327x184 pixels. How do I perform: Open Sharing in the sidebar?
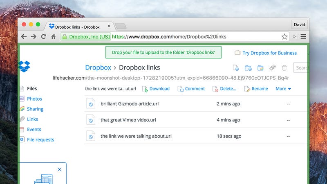pyautogui.click(x=35, y=109)
